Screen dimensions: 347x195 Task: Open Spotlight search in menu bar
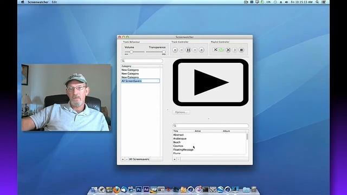point(317,2)
